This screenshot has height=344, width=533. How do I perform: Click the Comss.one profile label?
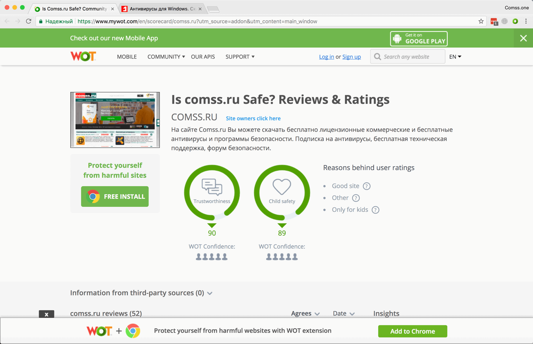[x=517, y=8]
